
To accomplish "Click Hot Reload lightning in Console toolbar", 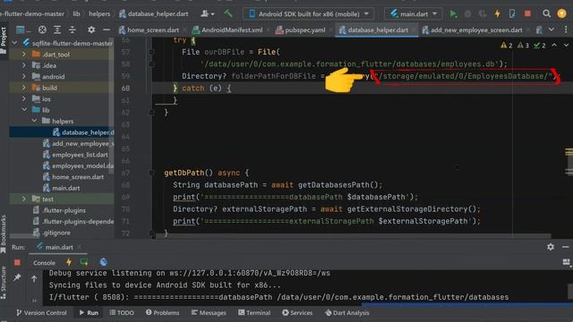I will 69,262.
